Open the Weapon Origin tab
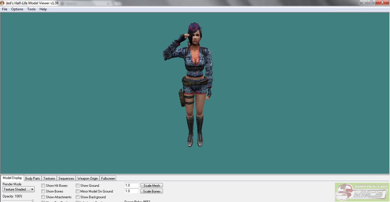Screen dimensions: 390x202 88,178
